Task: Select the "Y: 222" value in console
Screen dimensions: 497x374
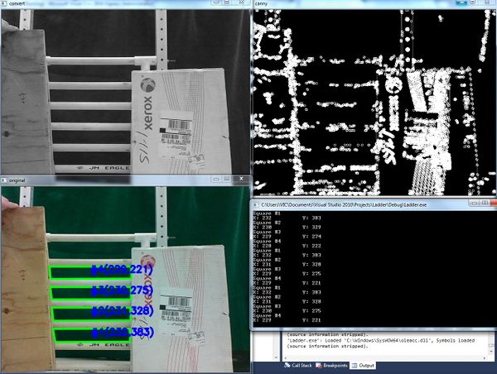Action: tap(311, 246)
